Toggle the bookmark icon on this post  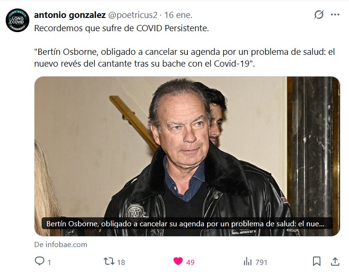tap(316, 261)
